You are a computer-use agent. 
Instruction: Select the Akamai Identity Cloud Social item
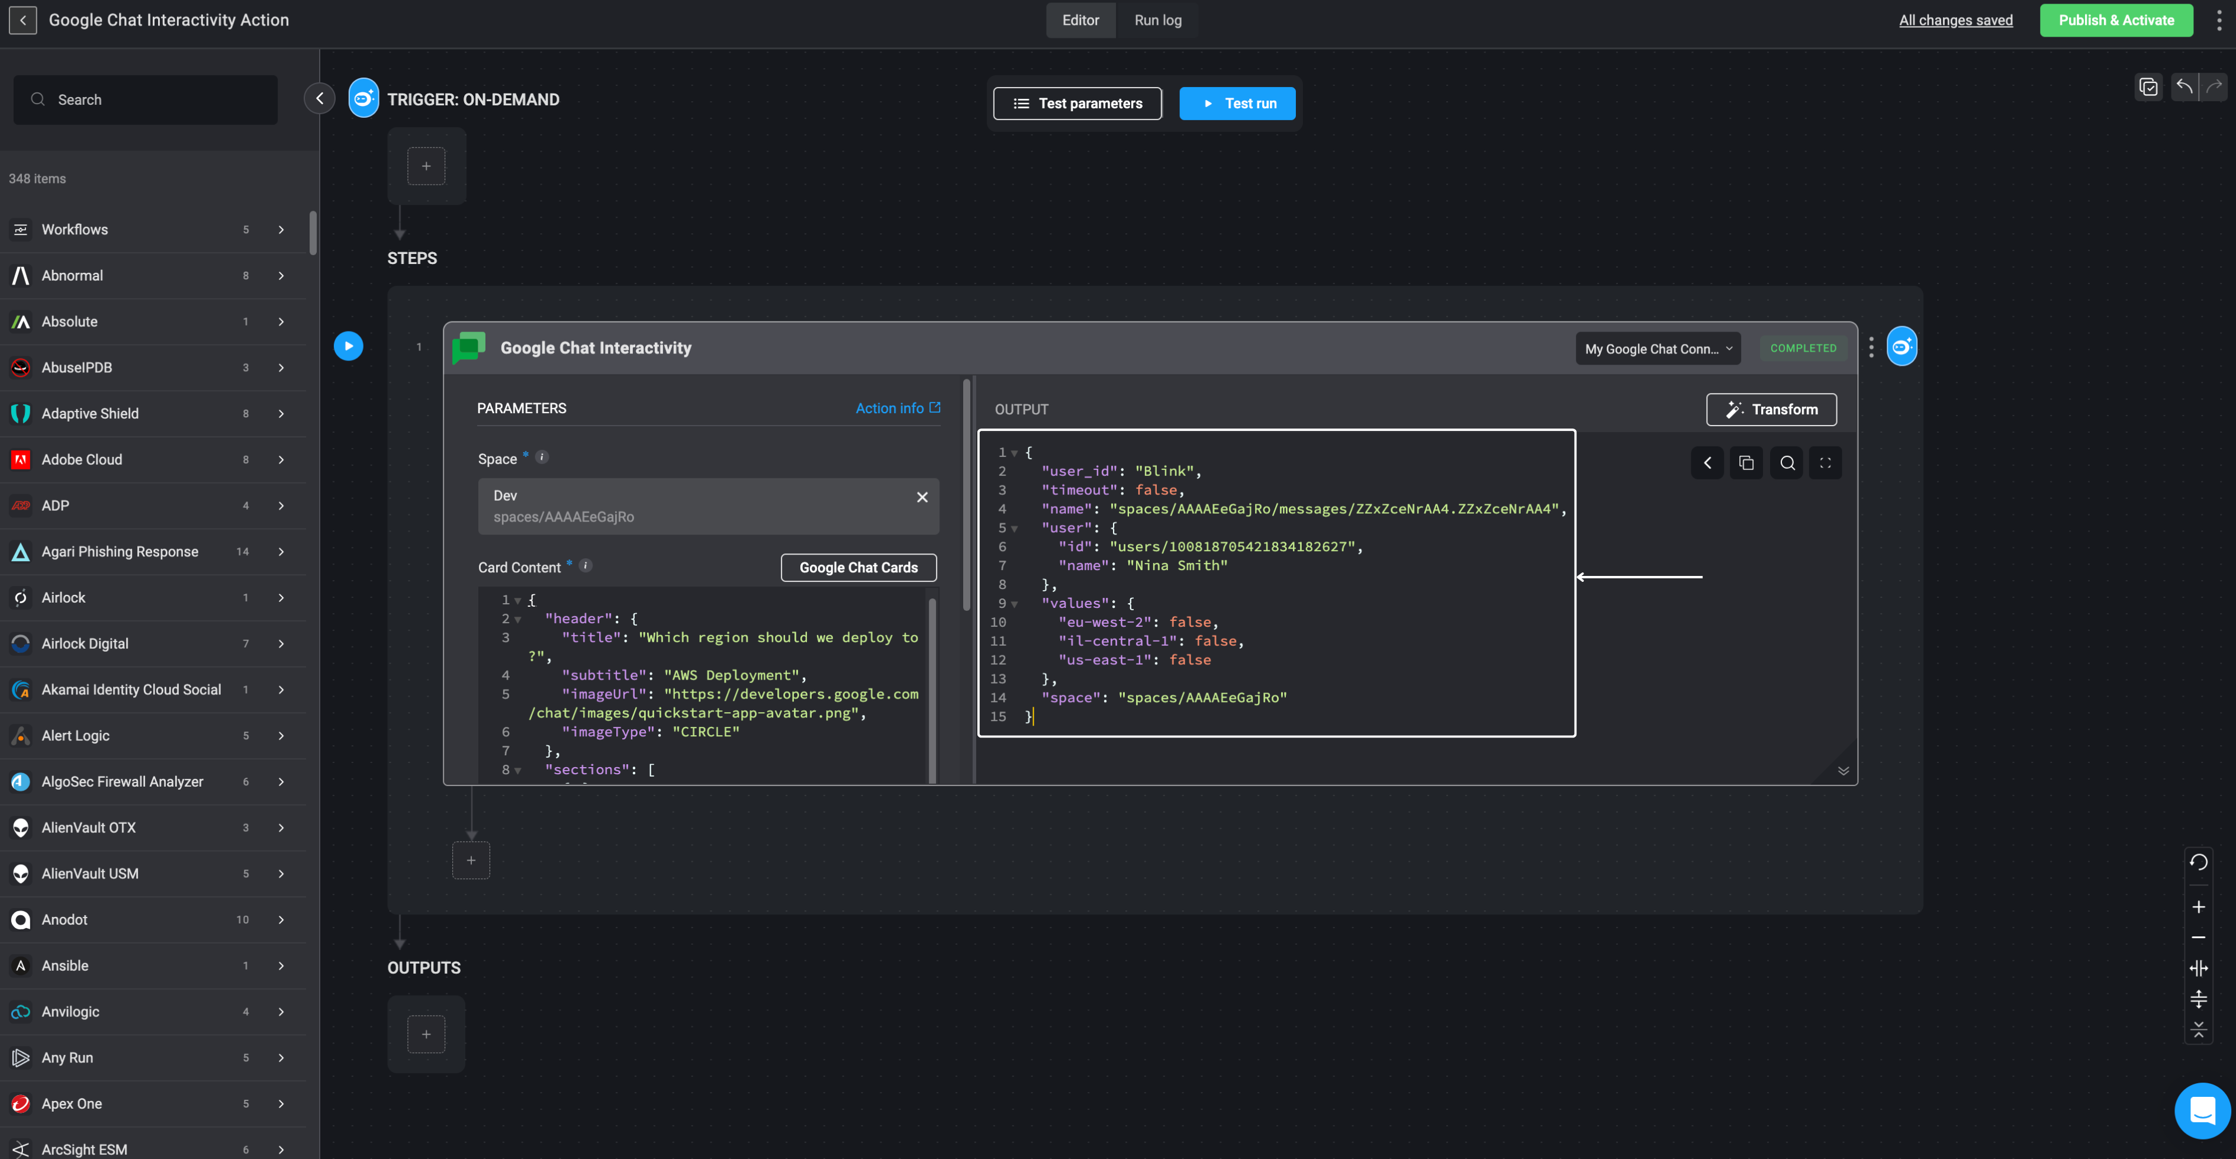click(153, 690)
